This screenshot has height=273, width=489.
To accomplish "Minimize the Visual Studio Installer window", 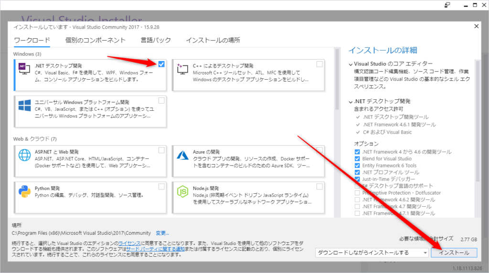I will click(466, 5).
